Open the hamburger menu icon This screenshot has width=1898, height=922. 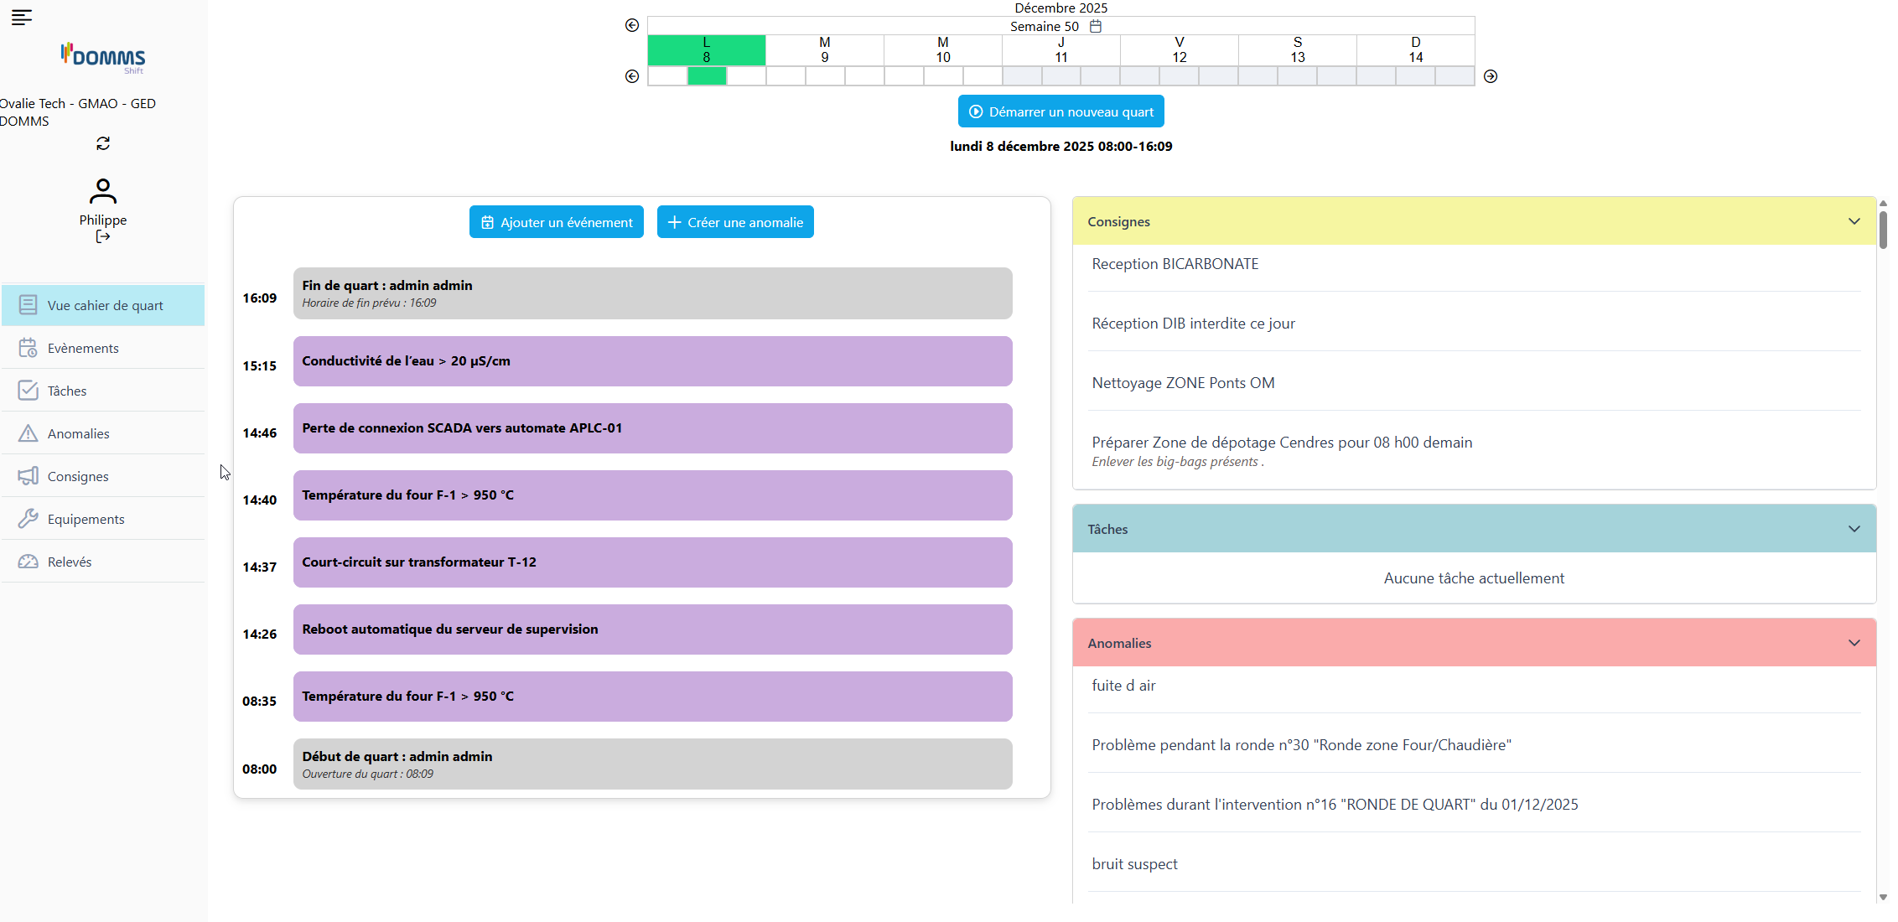(x=22, y=17)
